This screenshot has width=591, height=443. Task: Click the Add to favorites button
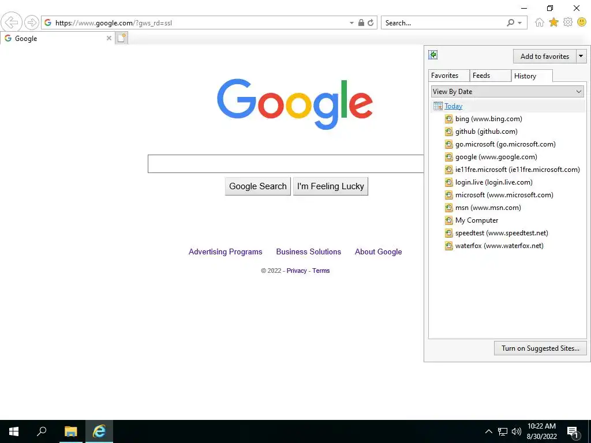(x=545, y=57)
